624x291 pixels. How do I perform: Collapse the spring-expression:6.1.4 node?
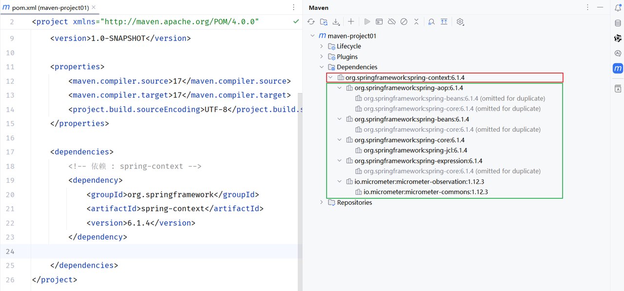coord(340,161)
